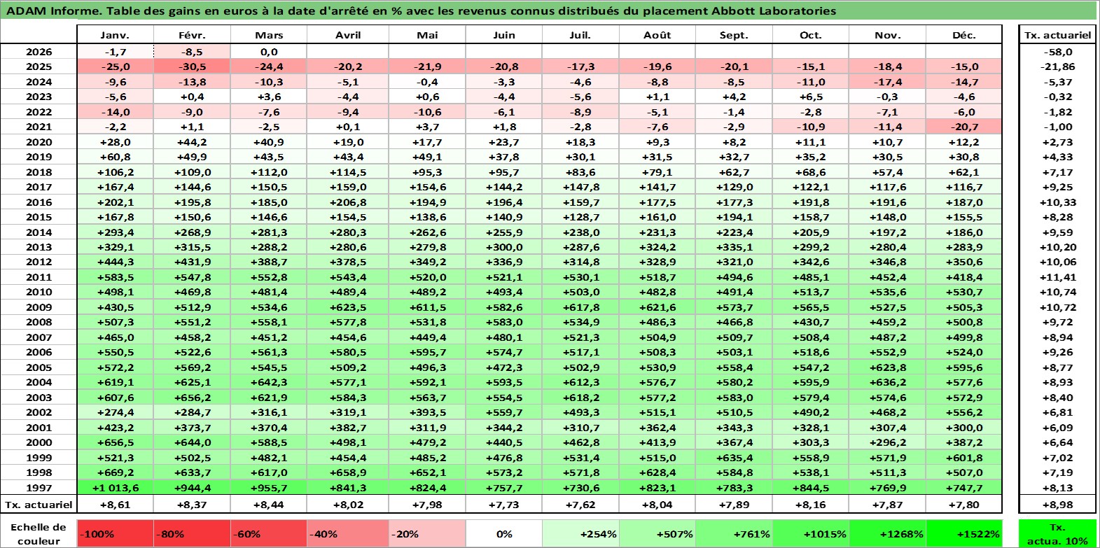The image size is (1100, 548).
Task: Select the +8,98 overall actuarial rate cell
Action: pos(1057,504)
